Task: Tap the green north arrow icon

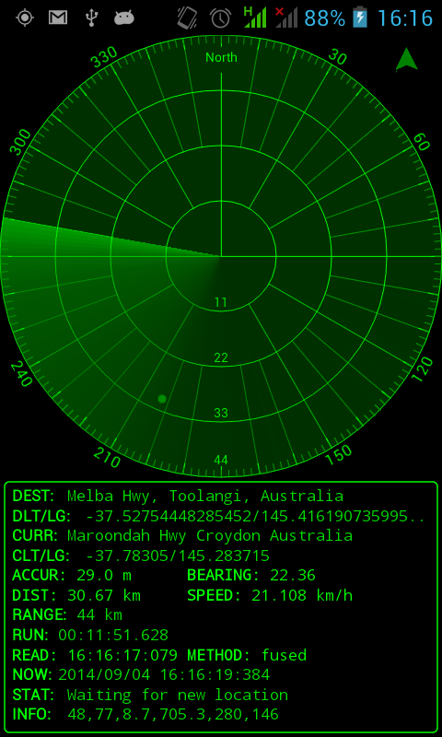Action: (x=406, y=59)
